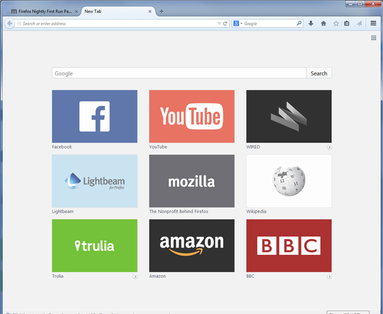Click the magnifier in toolbar search box
383x314 pixels.
pos(300,24)
